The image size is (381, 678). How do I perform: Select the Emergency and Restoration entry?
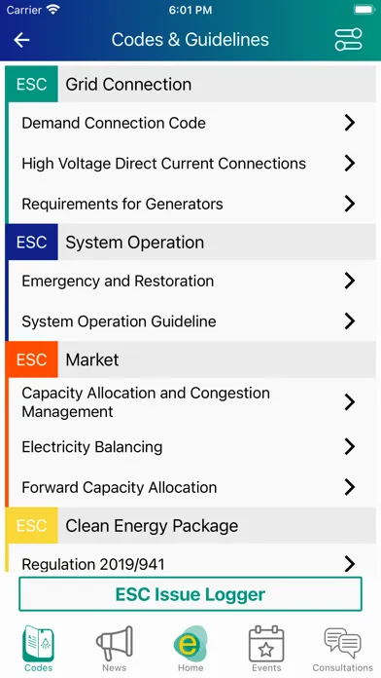coord(192,282)
